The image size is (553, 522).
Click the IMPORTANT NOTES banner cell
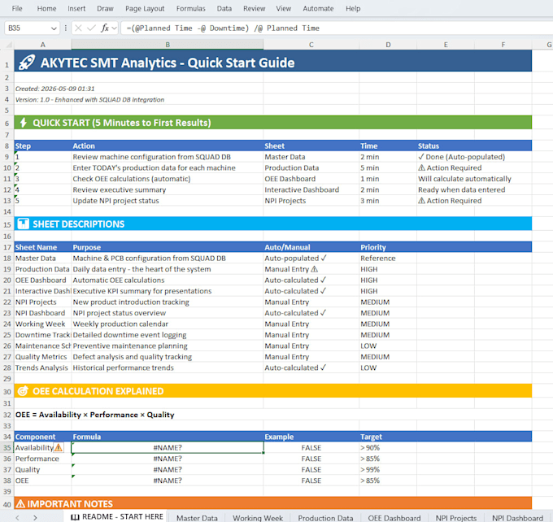click(273, 503)
